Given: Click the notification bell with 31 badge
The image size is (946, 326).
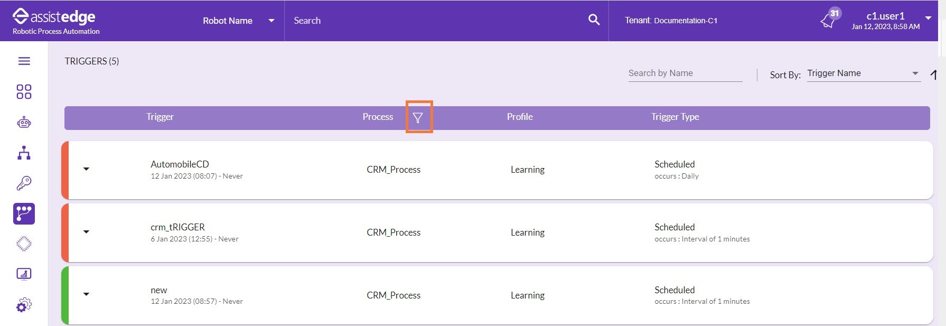Looking at the screenshot, I should [x=828, y=21].
